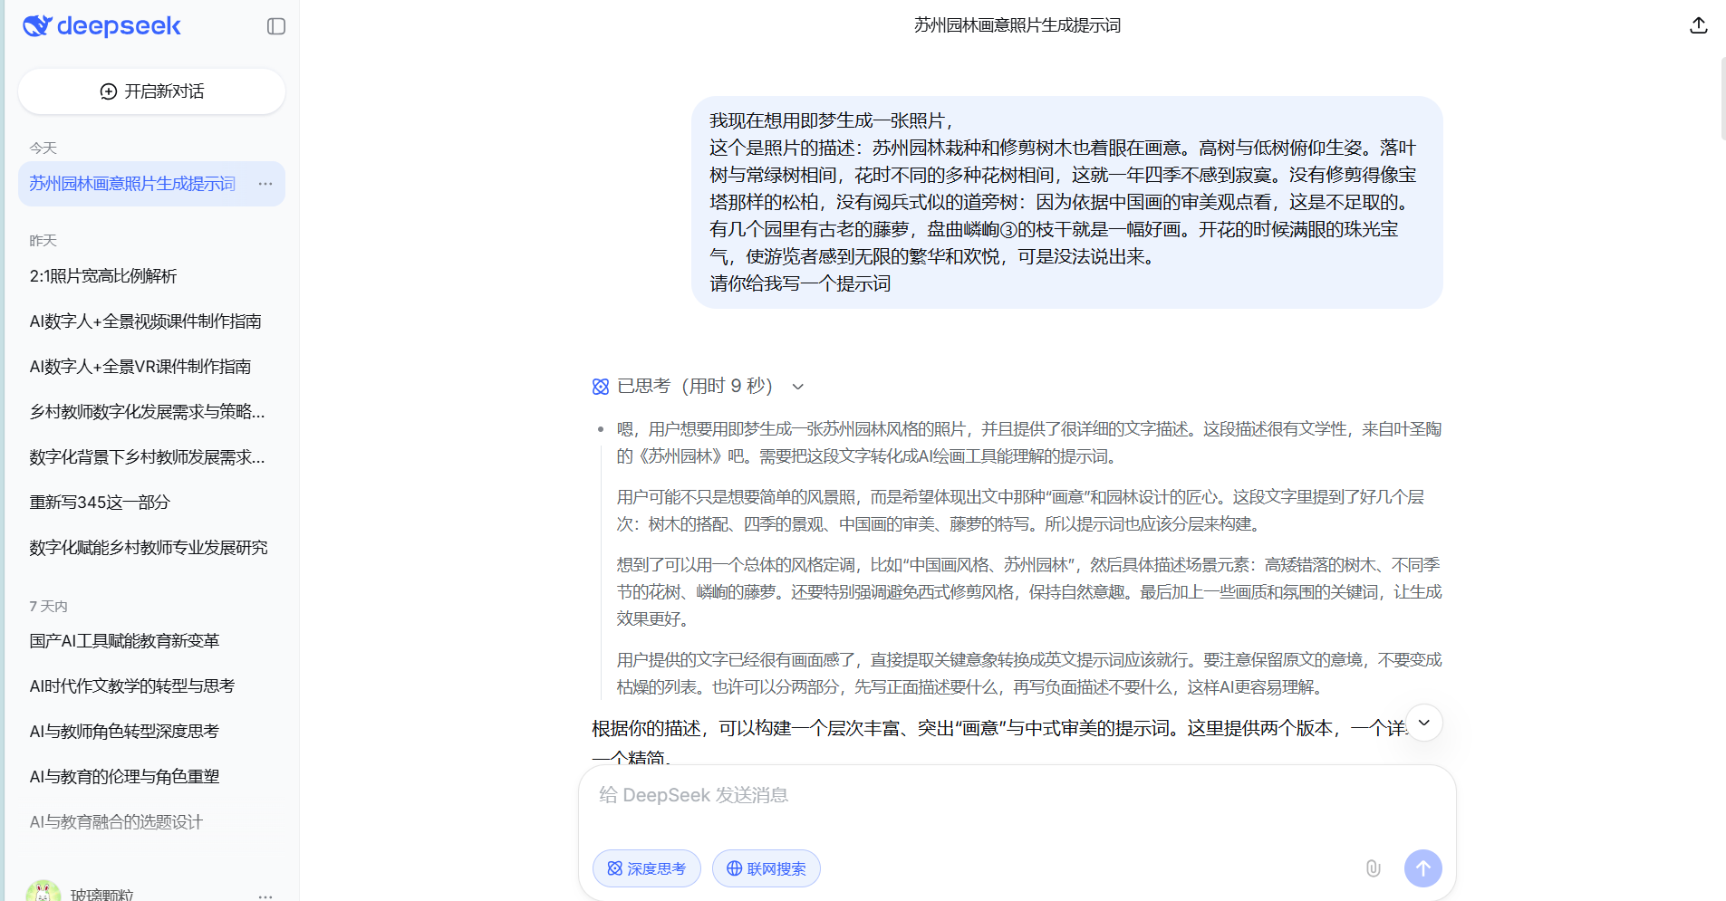Screen dimensions: 1726x901
Task: Click the brain icon in 深度思考
Action: click(x=612, y=868)
